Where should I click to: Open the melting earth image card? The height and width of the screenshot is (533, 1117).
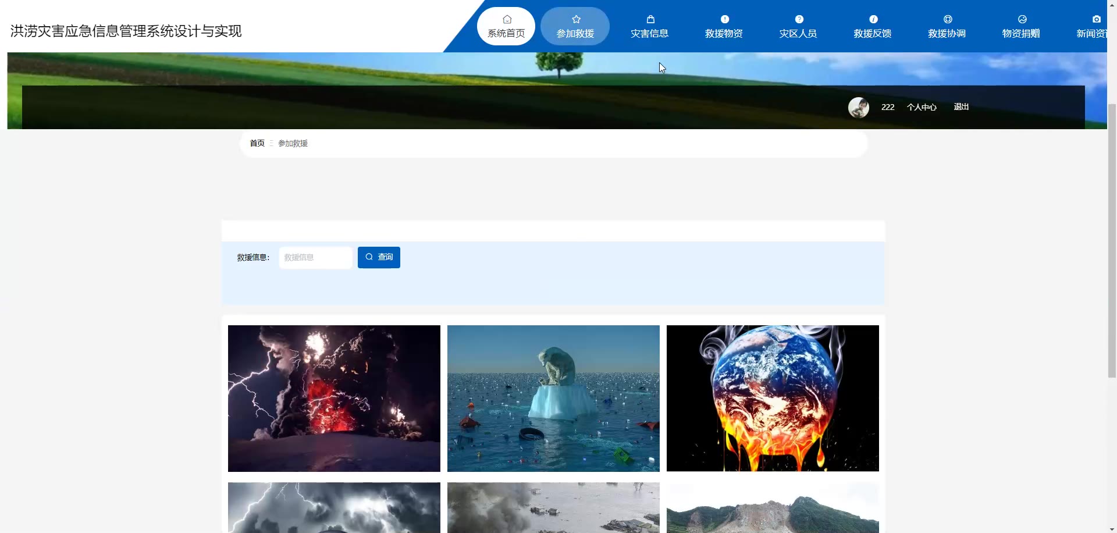point(773,399)
